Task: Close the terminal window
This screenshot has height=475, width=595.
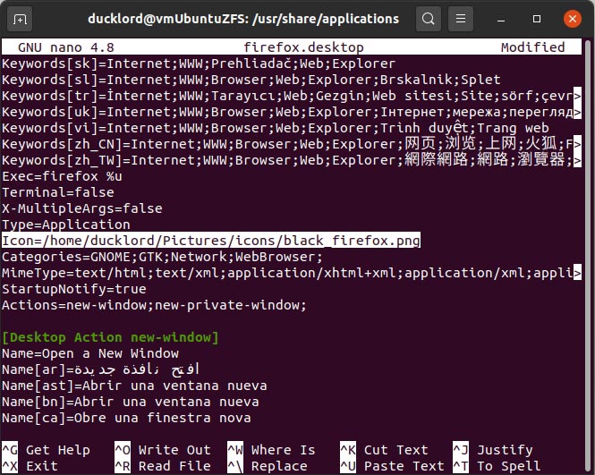Action: point(573,19)
